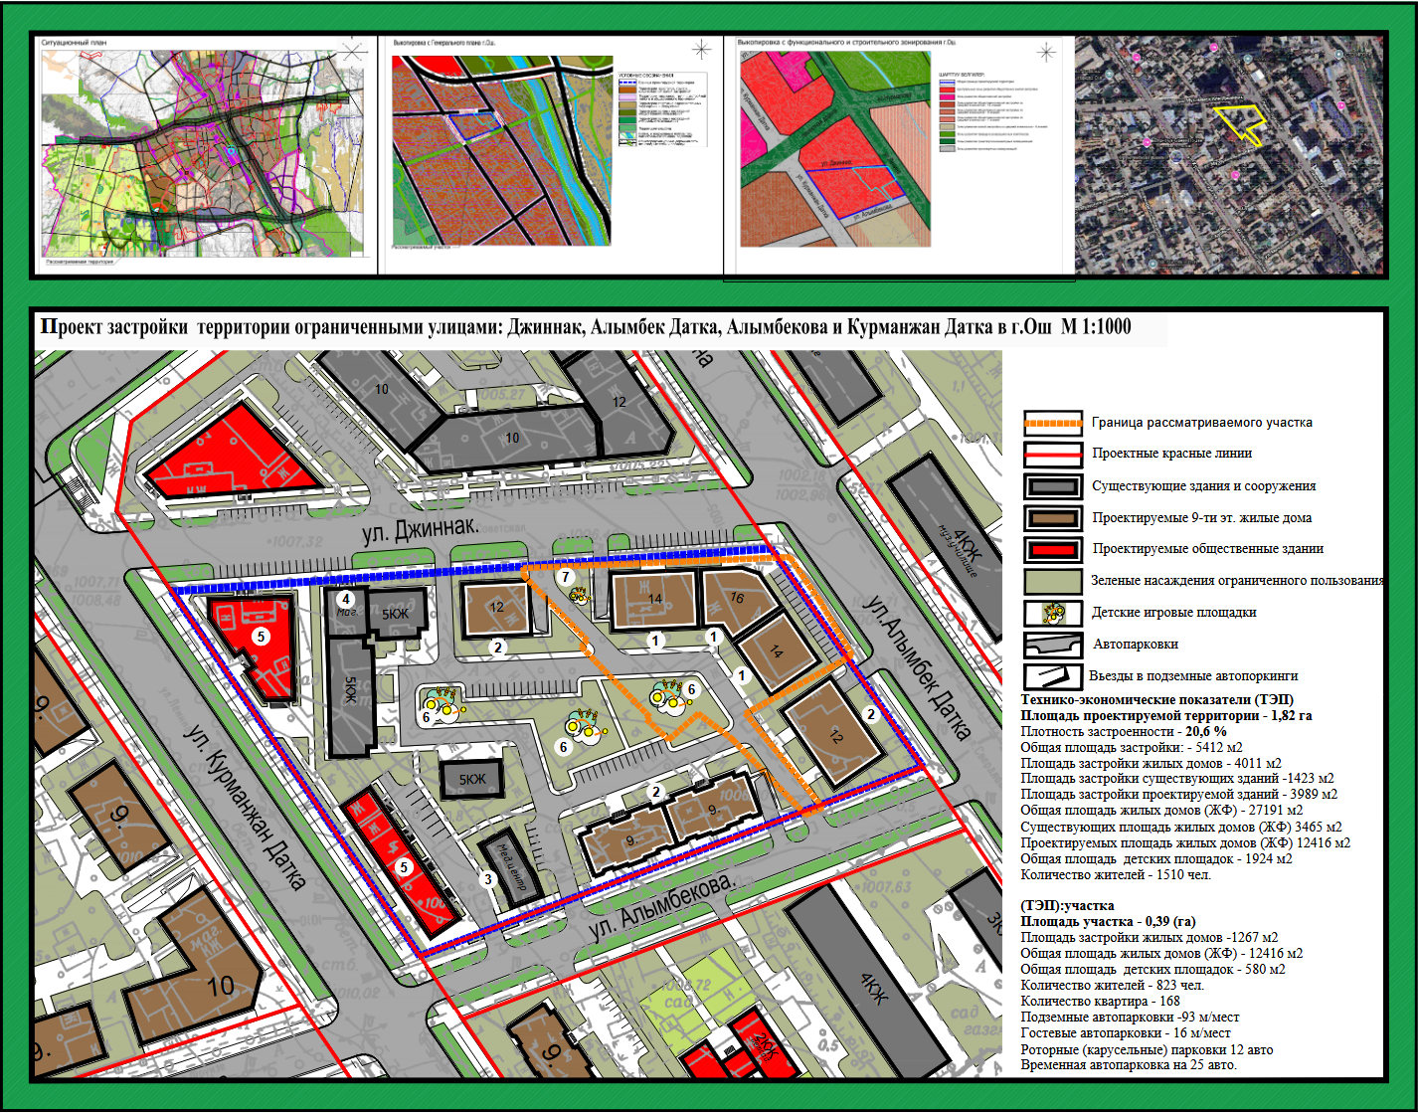Click the circled number 4 marker
The height and width of the screenshot is (1113, 1418).
pos(346,599)
